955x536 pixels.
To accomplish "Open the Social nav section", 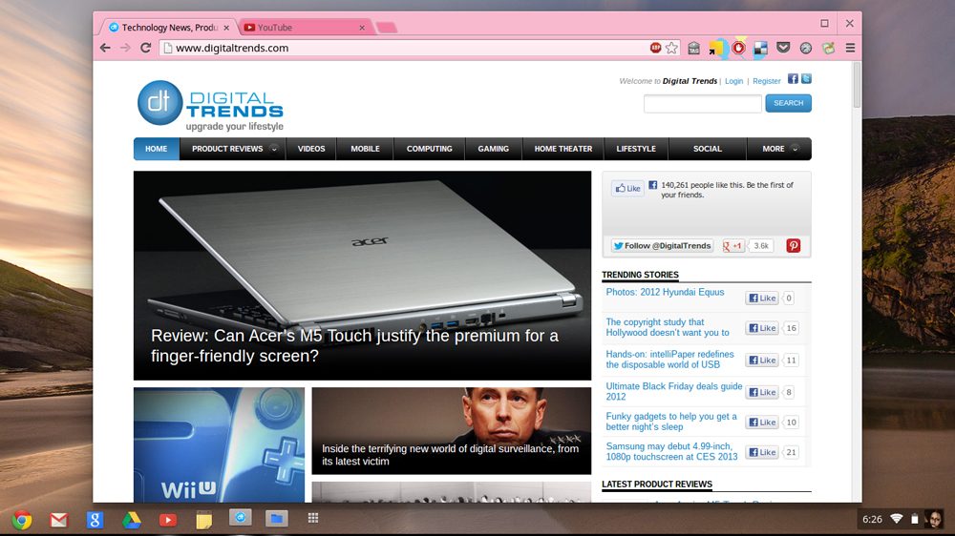I will pyautogui.click(x=707, y=149).
